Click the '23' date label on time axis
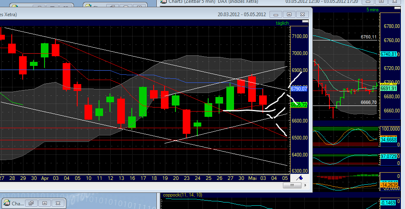This screenshot has width=405, height=209. (x=186, y=178)
